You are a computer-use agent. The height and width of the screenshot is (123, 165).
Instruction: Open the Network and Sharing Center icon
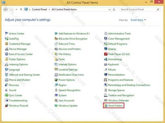click(6, 75)
